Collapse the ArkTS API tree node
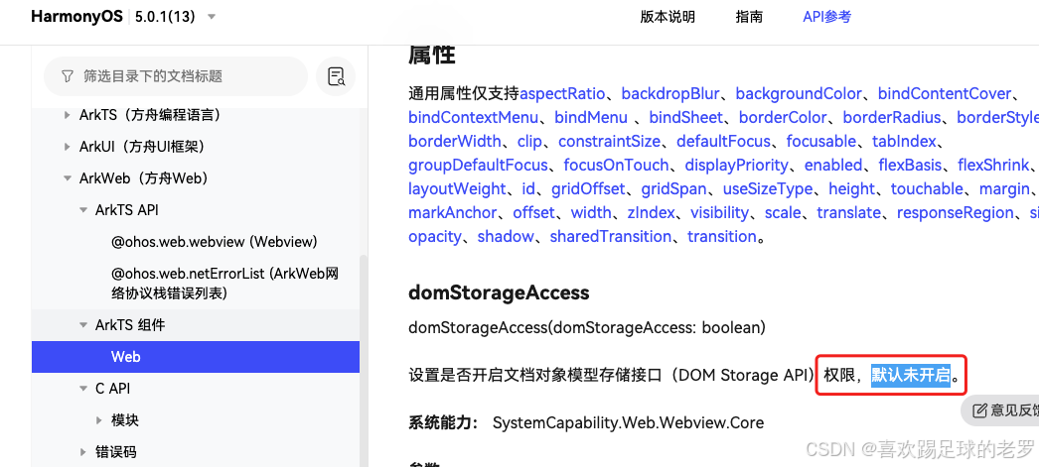Image resolution: width=1039 pixels, height=467 pixels. click(x=82, y=209)
